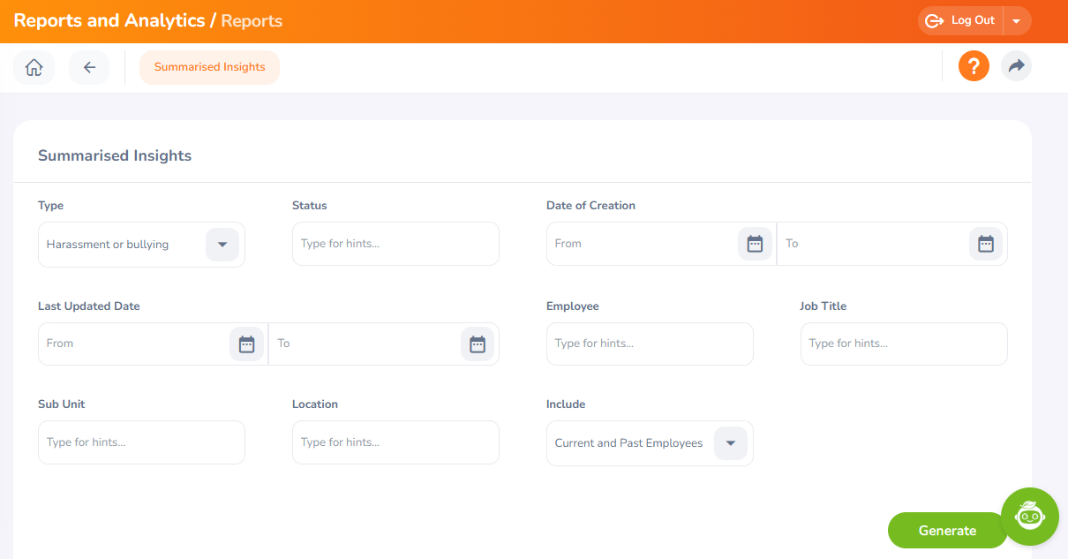Viewport: 1068px width, 559px height.
Task: Click the Generate button
Action: pyautogui.click(x=947, y=531)
